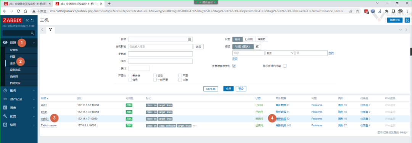Viewport: 412px width, 143px height.
Task: Toggle kiosk fullscreen mode icon
Action: [407, 20]
